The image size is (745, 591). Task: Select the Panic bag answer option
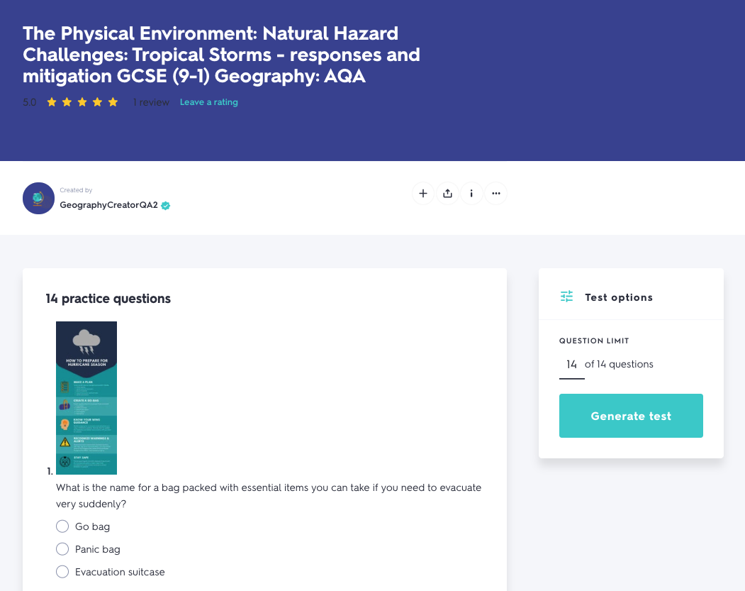62,549
